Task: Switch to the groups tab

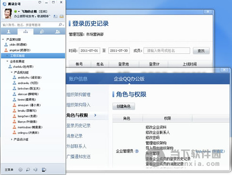Action: pyautogui.click(x=57, y=31)
